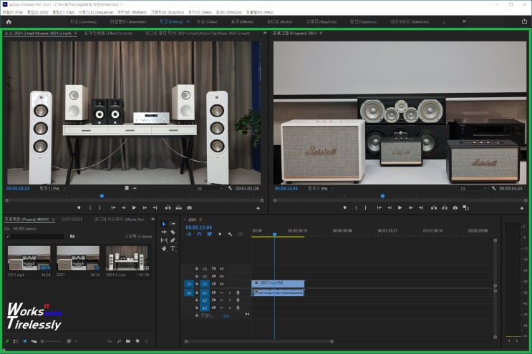Mark In point in Source monitor
The width and height of the screenshot is (532, 354).
tap(90, 207)
